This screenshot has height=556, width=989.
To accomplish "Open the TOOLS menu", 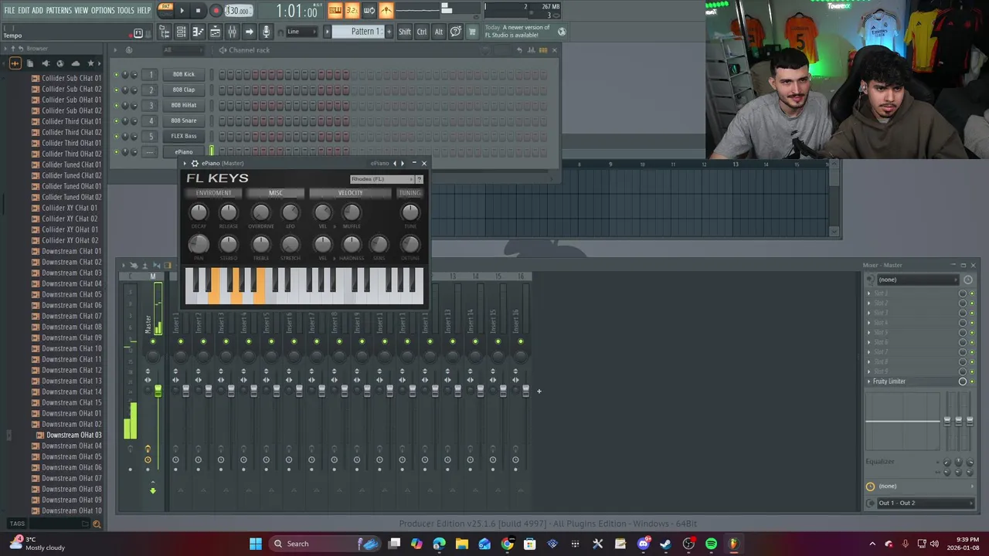I will [x=125, y=10].
